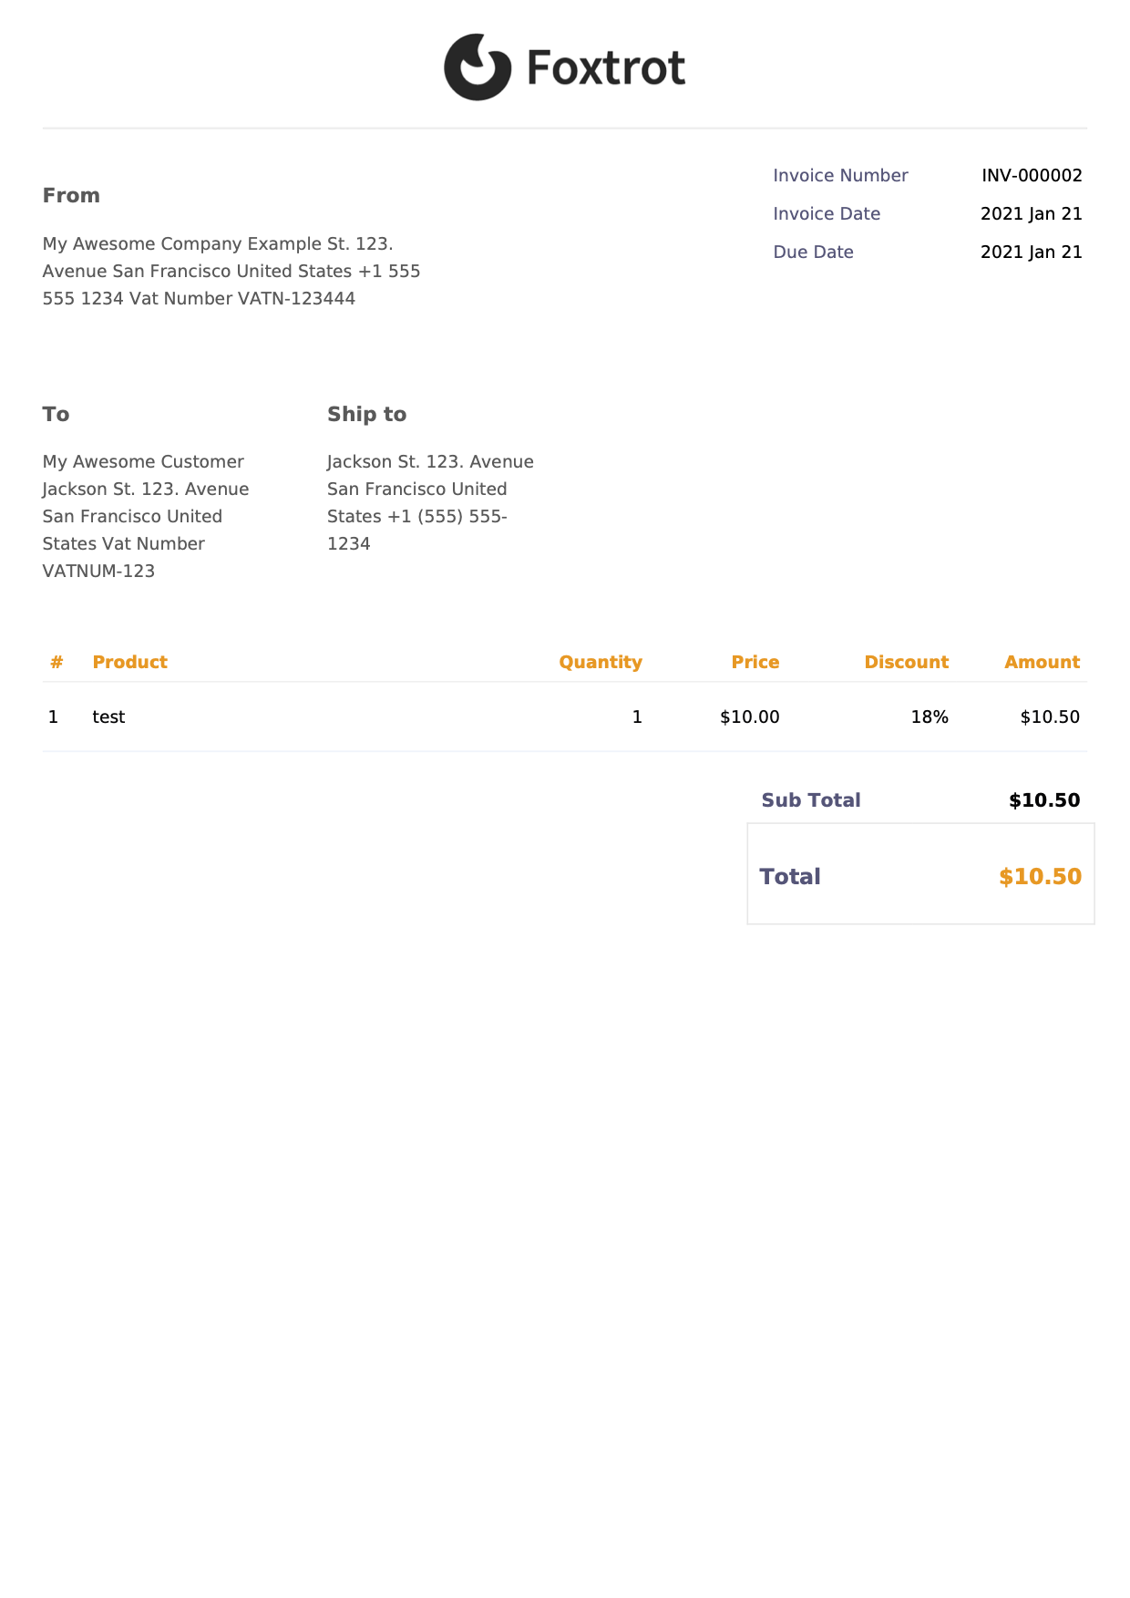Click the My Awesome Company address text
Image resolution: width=1130 pixels, height=1598 pixels.
tap(231, 271)
